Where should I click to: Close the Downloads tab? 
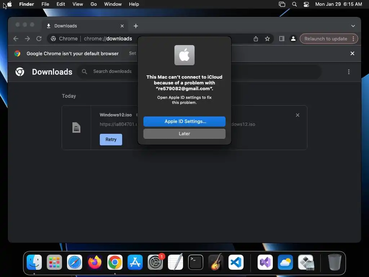tap(122, 26)
